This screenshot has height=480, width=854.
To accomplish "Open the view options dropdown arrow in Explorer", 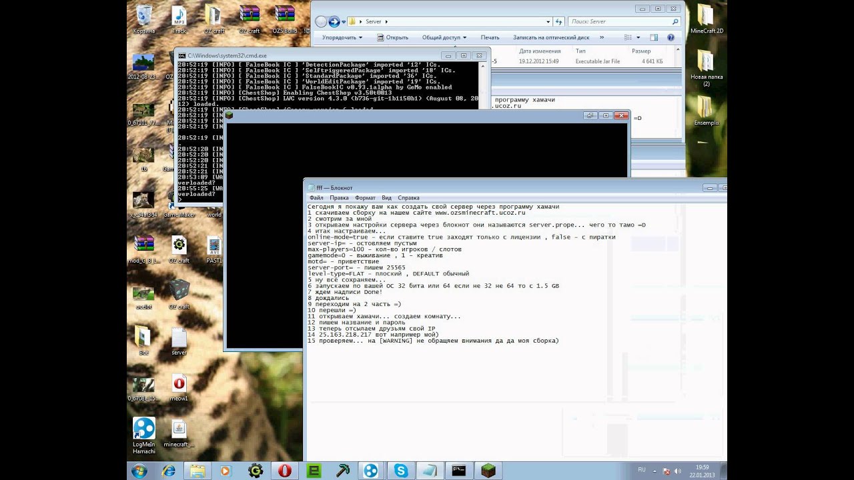I will [x=638, y=38].
